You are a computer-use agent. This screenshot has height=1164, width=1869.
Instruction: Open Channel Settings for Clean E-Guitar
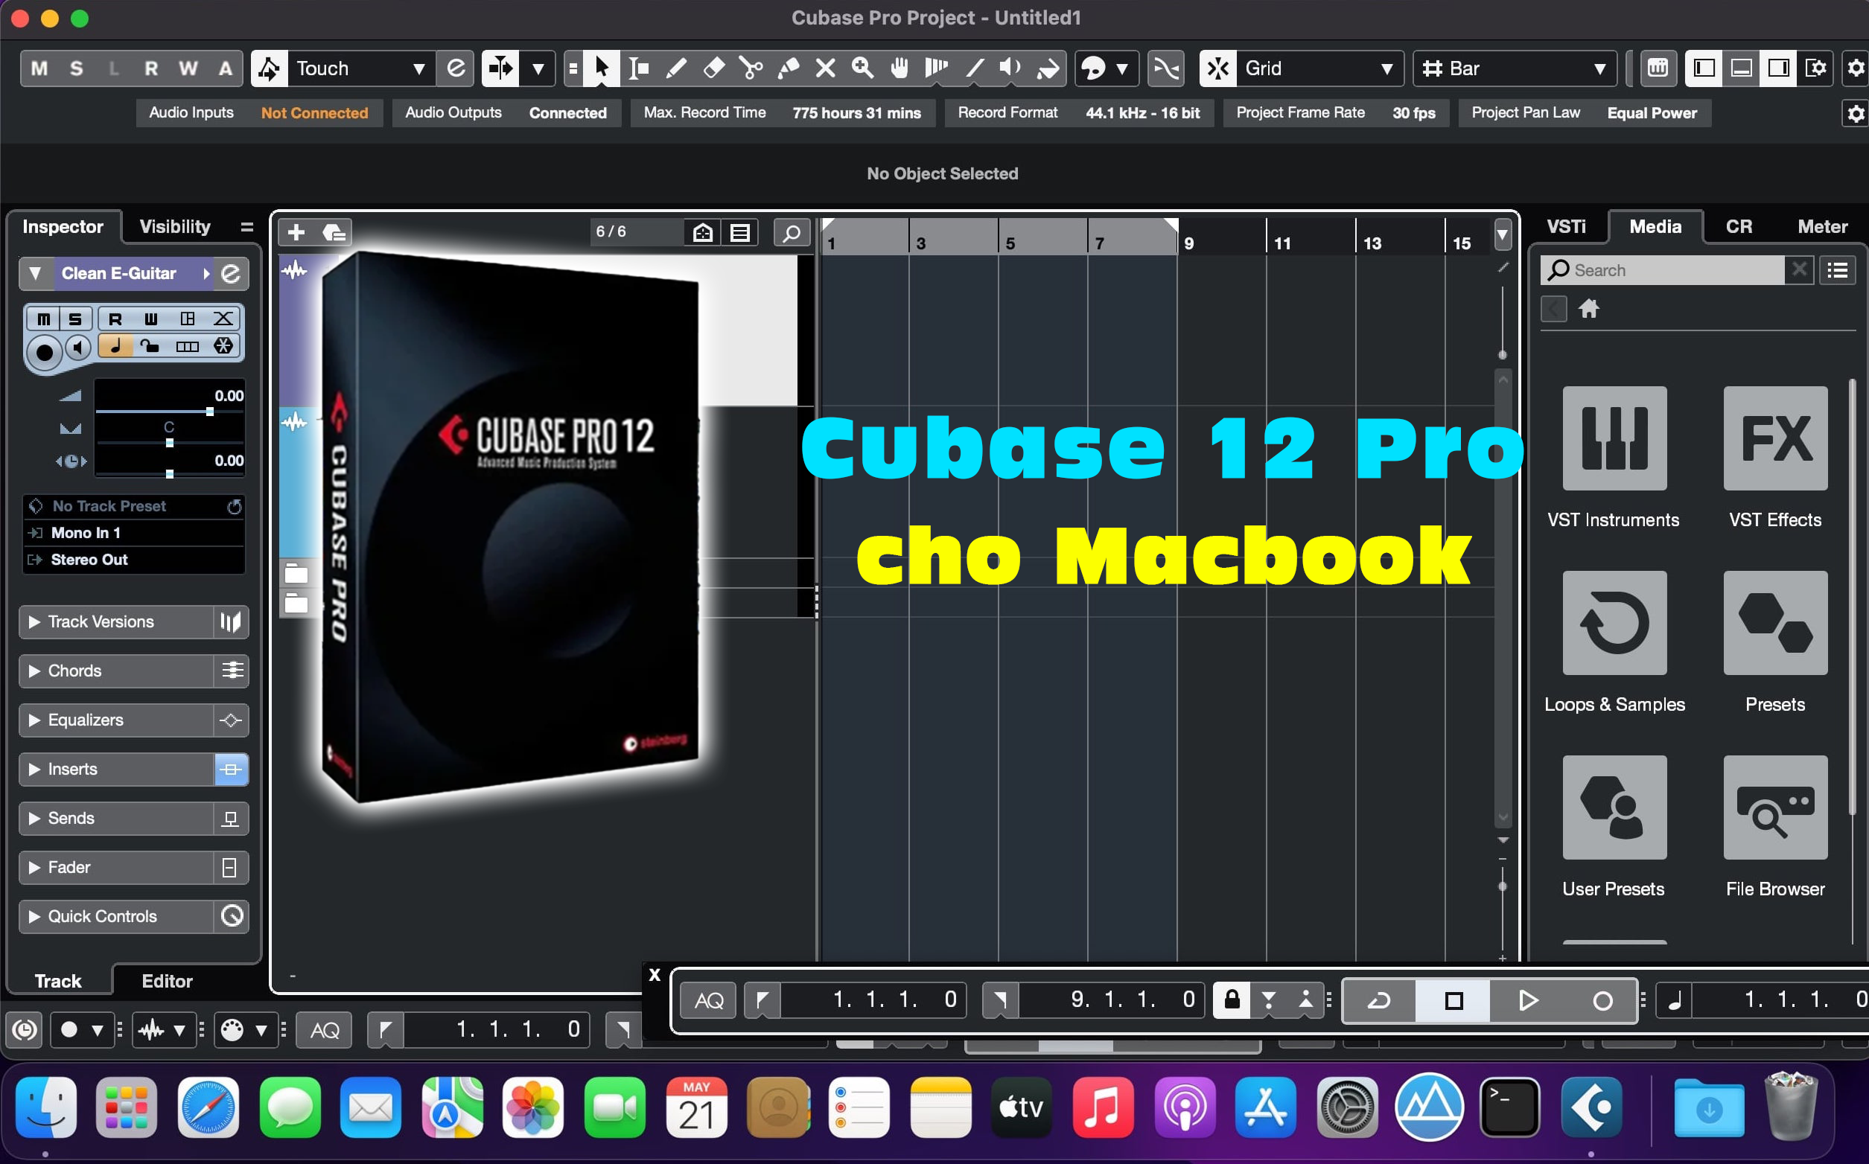point(230,273)
